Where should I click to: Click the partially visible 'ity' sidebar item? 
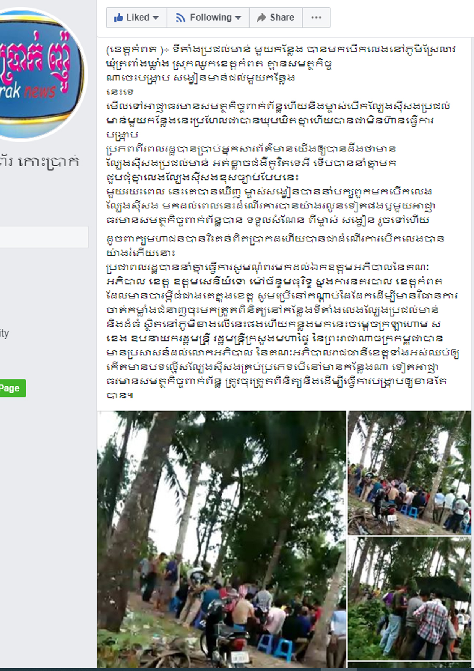pyautogui.click(x=5, y=333)
